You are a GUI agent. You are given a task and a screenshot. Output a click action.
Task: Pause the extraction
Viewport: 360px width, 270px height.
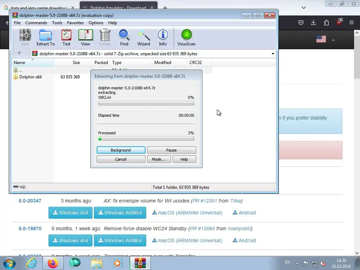click(x=172, y=150)
